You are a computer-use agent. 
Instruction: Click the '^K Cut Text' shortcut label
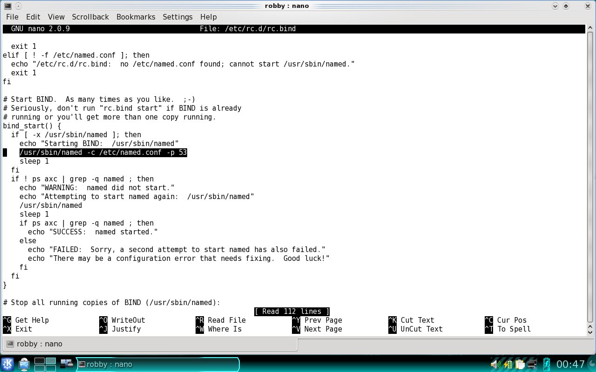click(x=411, y=320)
